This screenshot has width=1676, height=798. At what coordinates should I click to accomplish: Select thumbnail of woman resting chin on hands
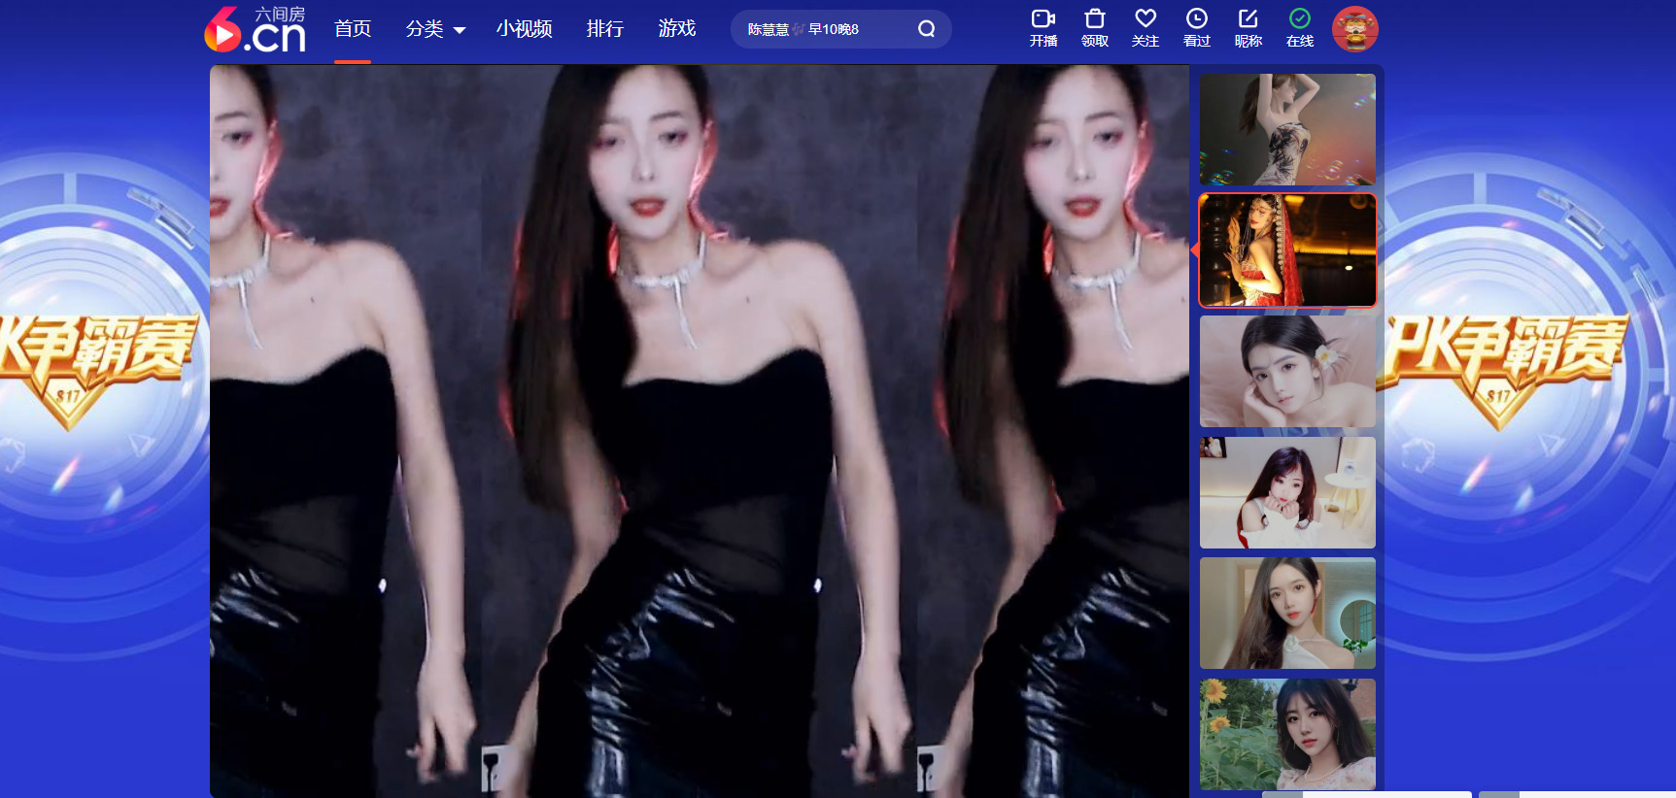pyautogui.click(x=1288, y=492)
